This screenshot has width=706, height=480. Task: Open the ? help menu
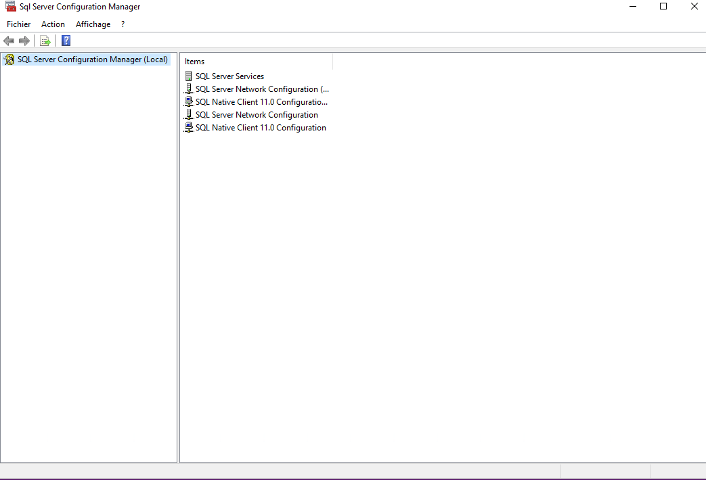pyautogui.click(x=123, y=24)
